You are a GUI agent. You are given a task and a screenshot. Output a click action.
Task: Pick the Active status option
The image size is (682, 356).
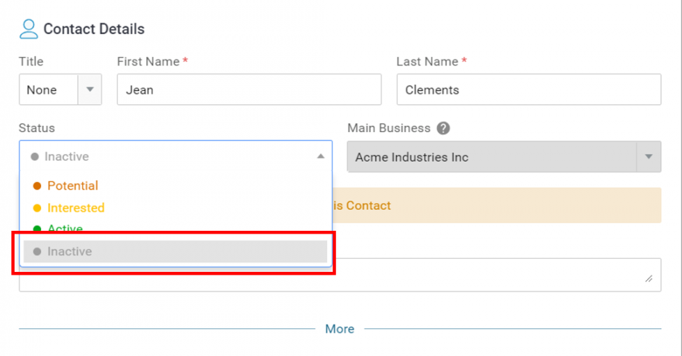(x=65, y=228)
